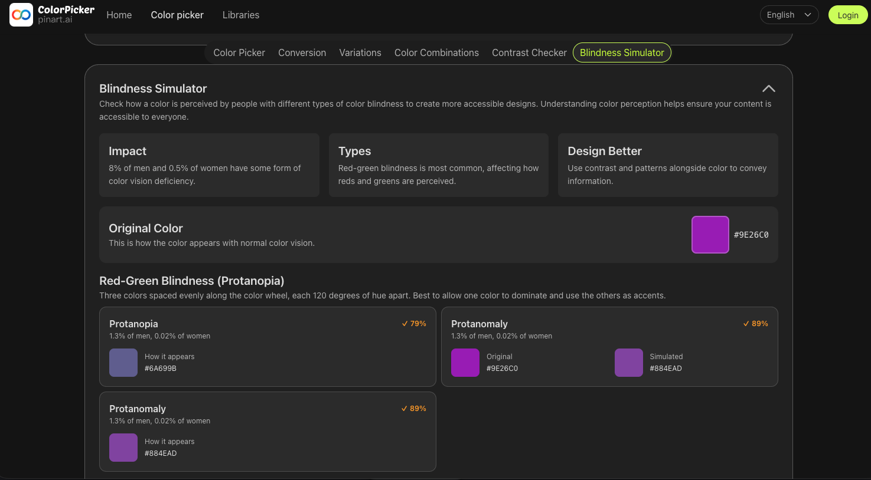Click the Protanopia simulated swatch #6A699B

[123, 363]
